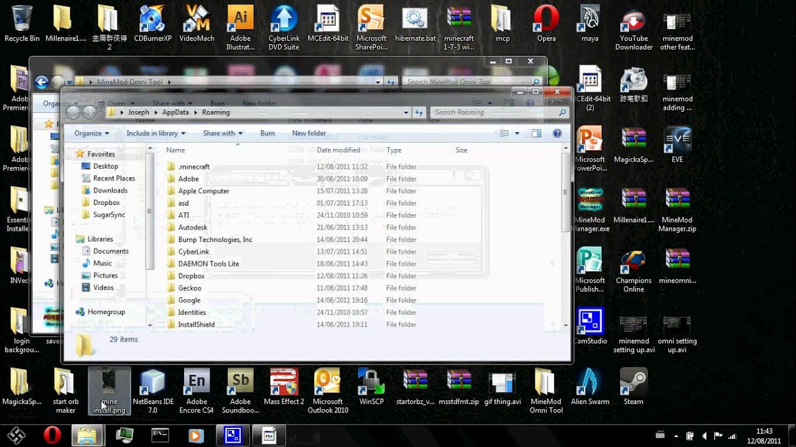Expand MineMod Omni Tool address dropdown
796x447 pixels.
377,81
